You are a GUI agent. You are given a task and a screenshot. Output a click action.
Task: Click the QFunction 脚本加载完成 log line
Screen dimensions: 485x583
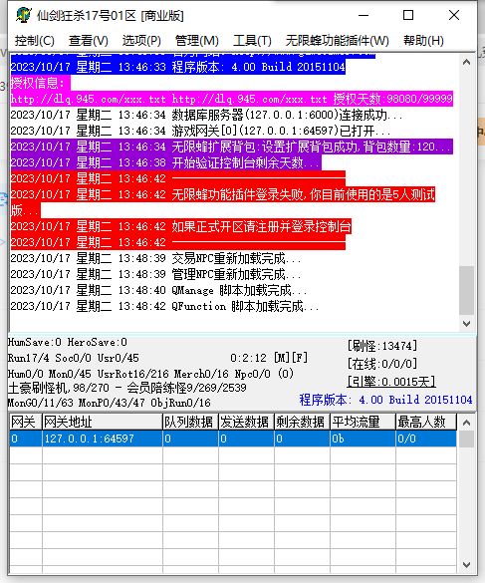[164, 306]
